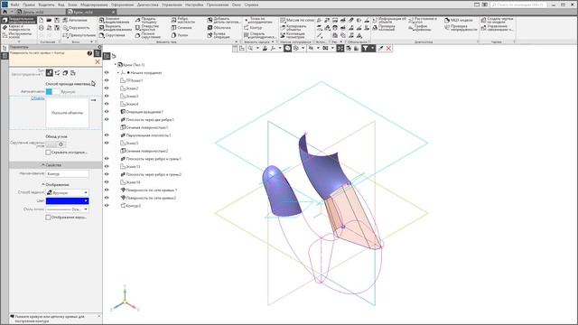The height and width of the screenshot is (325, 578).
Task: Hide Эскиз:2 with its eye icon
Action: pyautogui.click(x=107, y=88)
